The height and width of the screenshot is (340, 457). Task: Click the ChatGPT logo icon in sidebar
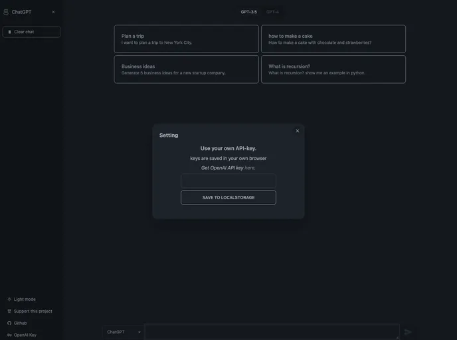[6, 12]
